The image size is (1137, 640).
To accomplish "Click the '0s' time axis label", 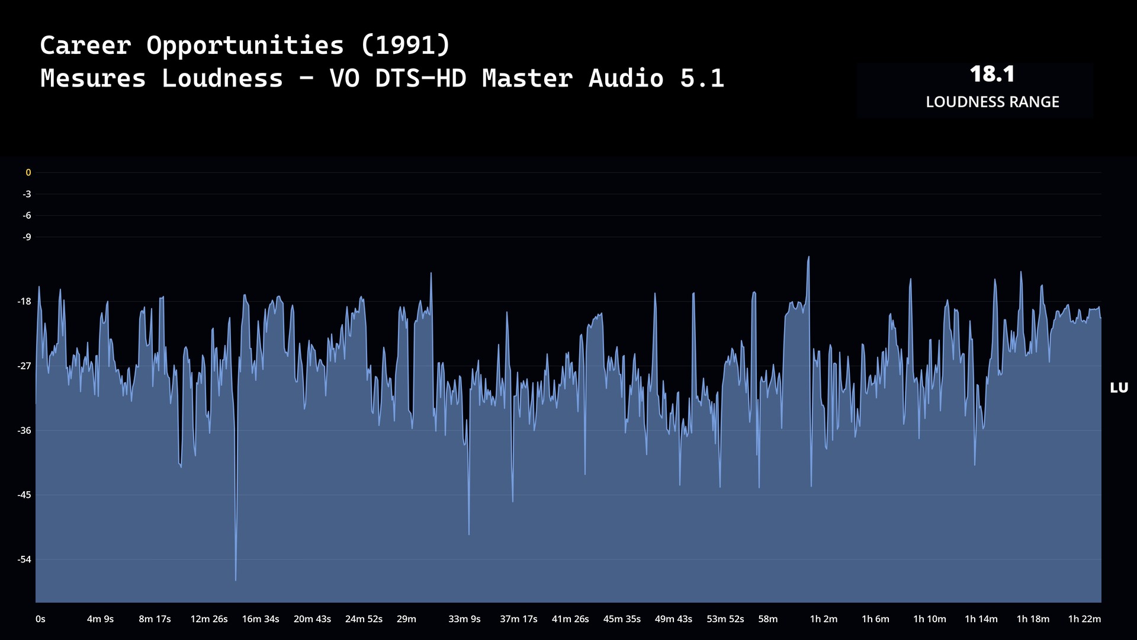I will pos(40,619).
